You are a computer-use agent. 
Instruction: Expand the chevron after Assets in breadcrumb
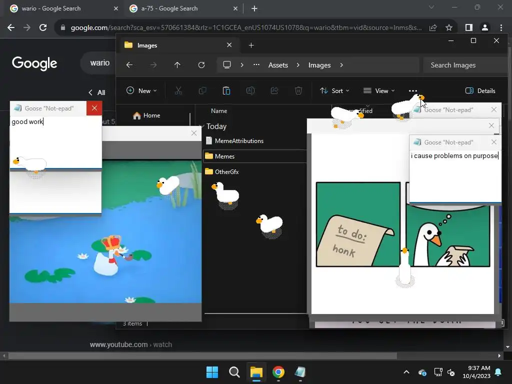pyautogui.click(x=298, y=65)
